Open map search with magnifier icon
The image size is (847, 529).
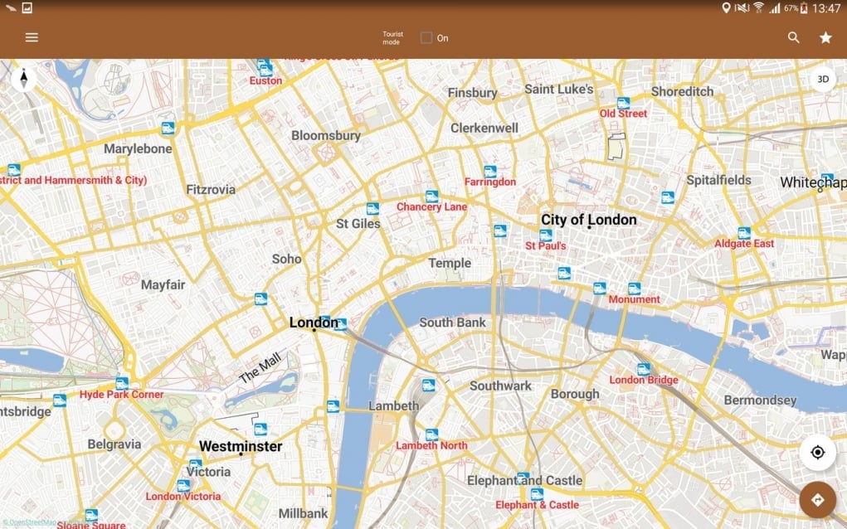click(x=794, y=37)
